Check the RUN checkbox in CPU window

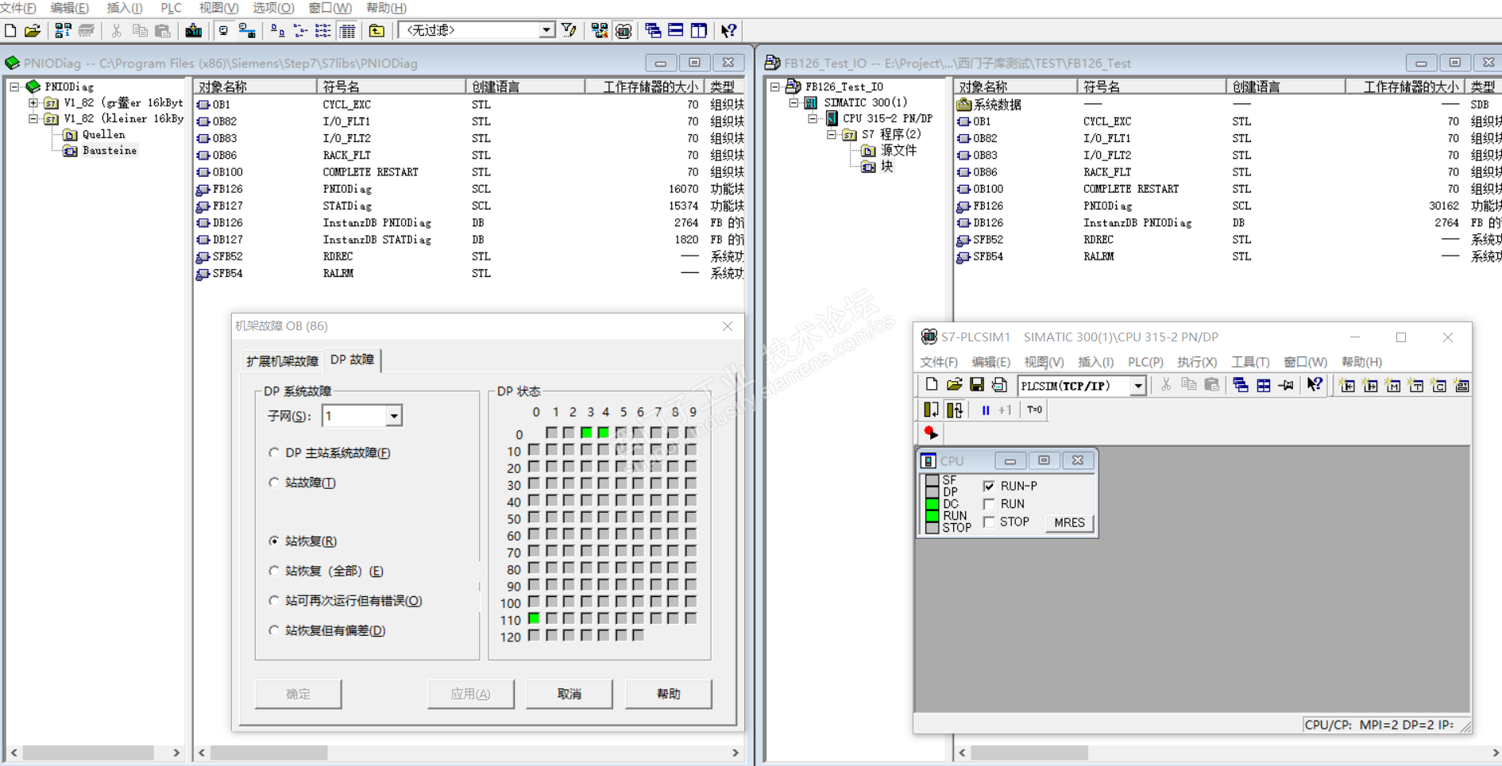(x=989, y=504)
